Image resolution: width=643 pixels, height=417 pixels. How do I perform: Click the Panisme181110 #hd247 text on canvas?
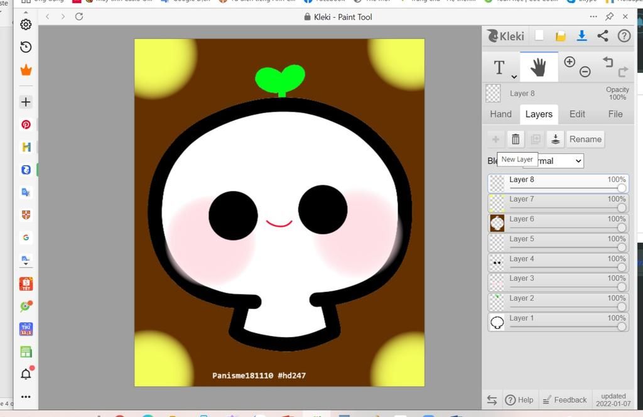[259, 376]
